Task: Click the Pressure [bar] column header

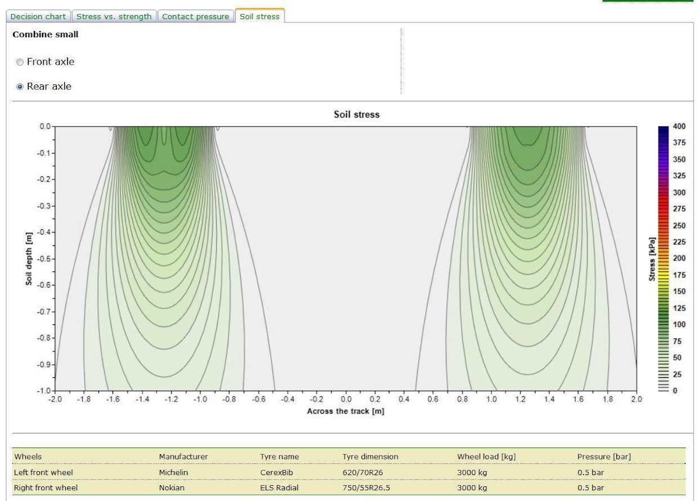Action: point(604,457)
